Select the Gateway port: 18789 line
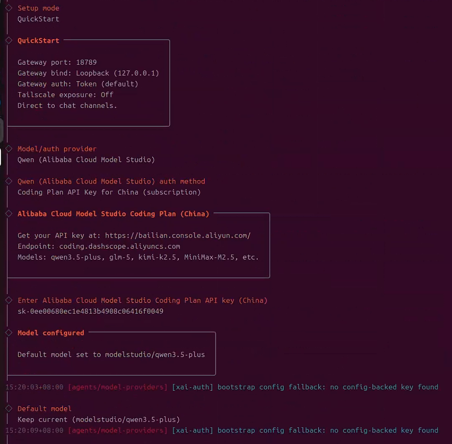The width and height of the screenshot is (452, 444). point(57,62)
